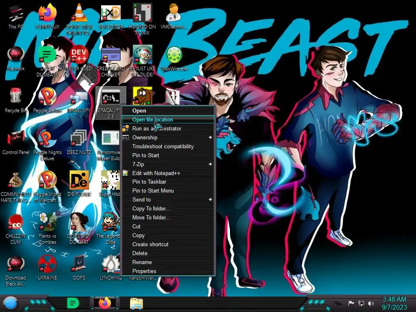Select the This PC desktop icon
The width and height of the screenshot is (416, 312).
[16, 17]
